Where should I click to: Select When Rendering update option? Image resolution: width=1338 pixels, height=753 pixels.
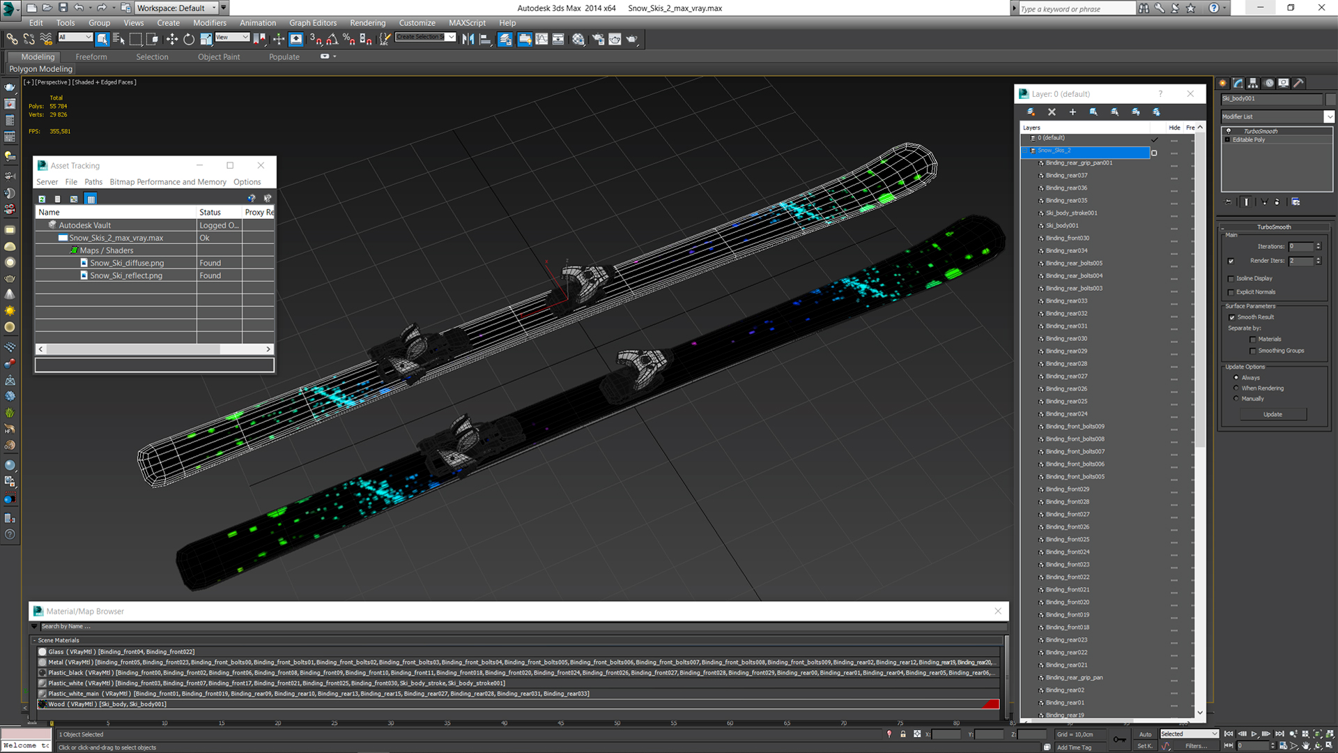click(1236, 388)
